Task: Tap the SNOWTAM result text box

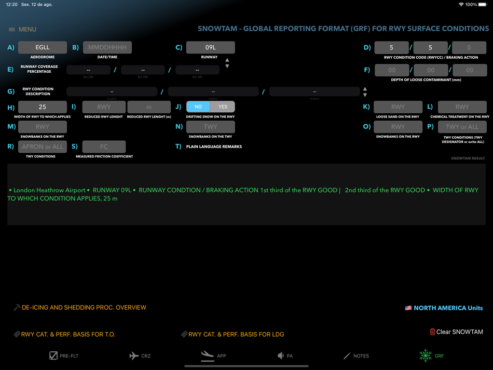Action: point(246,194)
